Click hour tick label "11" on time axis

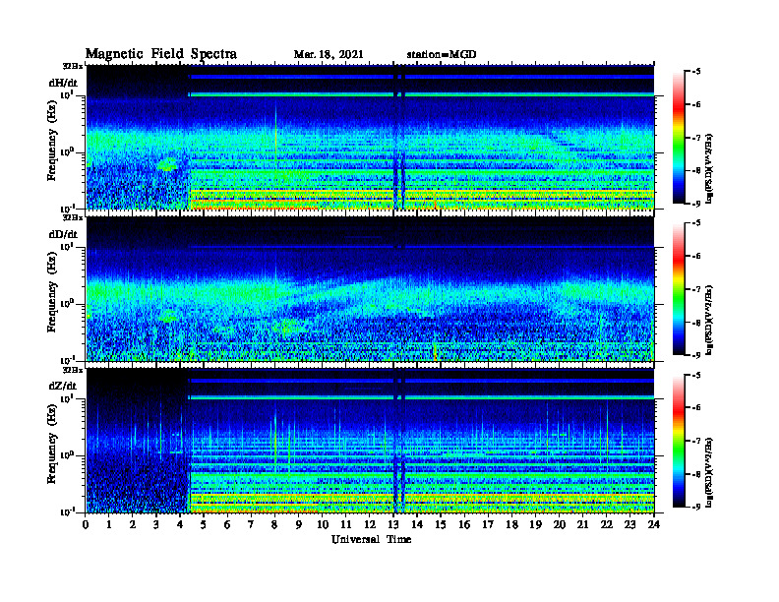[x=346, y=525]
